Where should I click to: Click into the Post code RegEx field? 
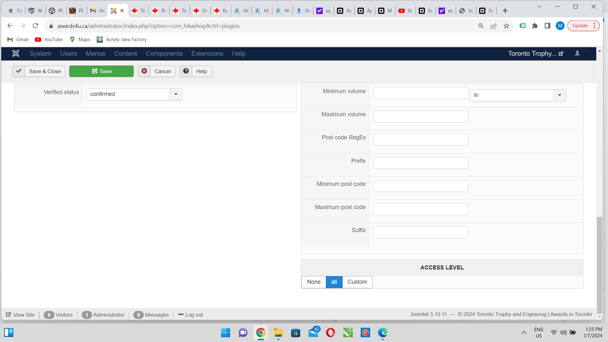(x=421, y=140)
